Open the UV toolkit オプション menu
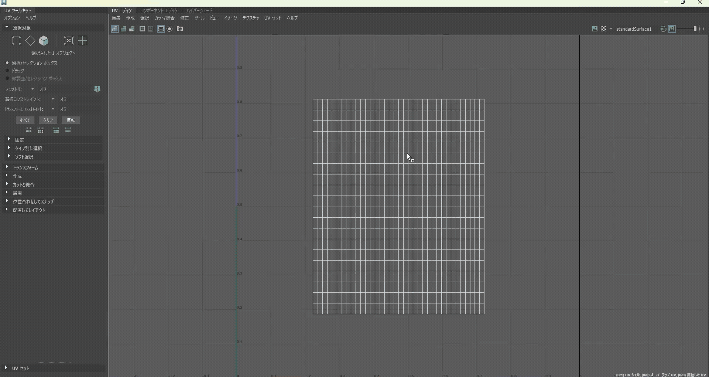The width and height of the screenshot is (709, 377). [12, 18]
